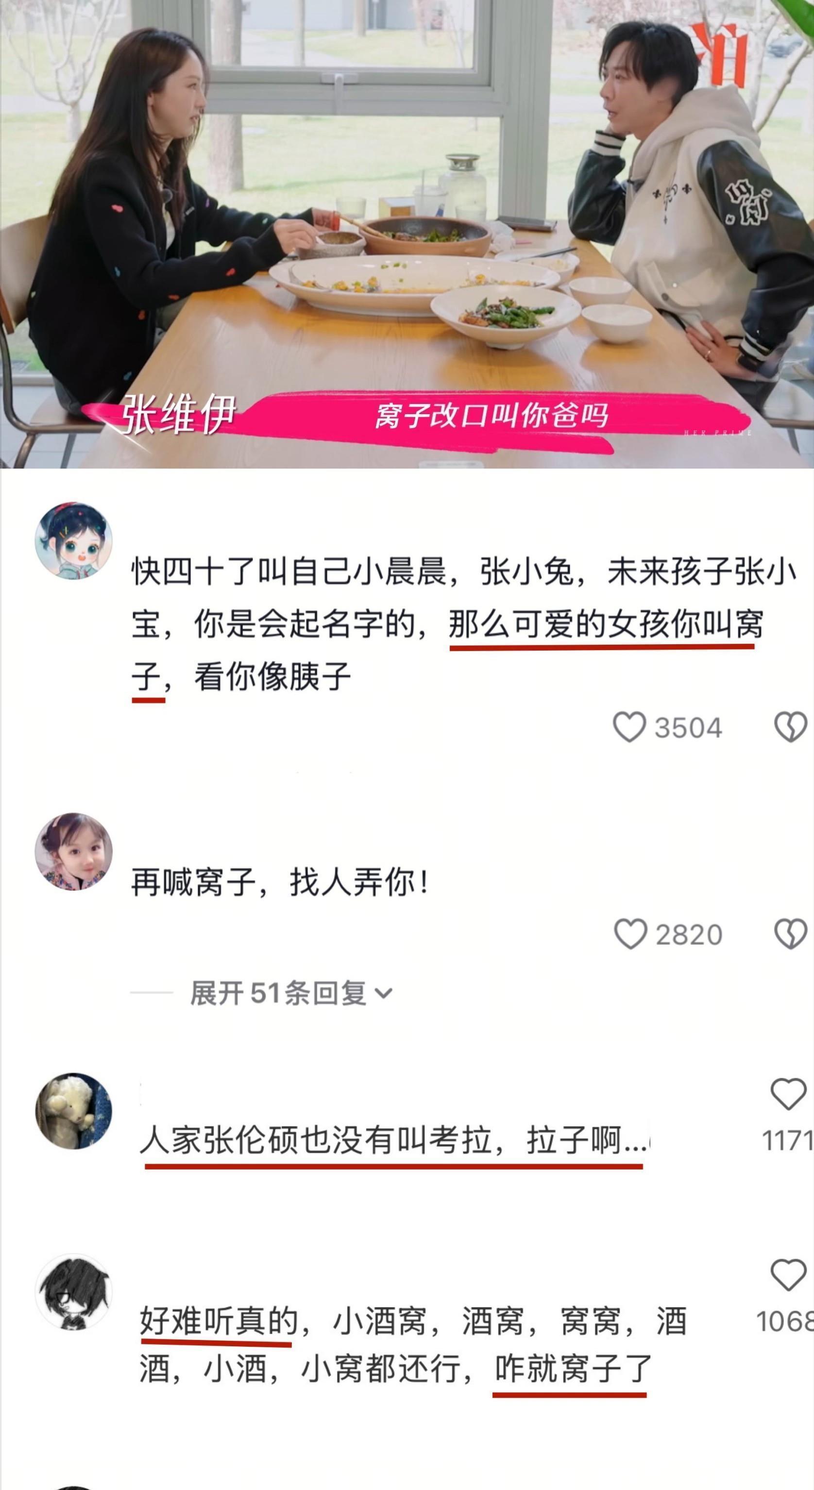Tap comment text 再喊窝子，找人弄你！

point(281,883)
